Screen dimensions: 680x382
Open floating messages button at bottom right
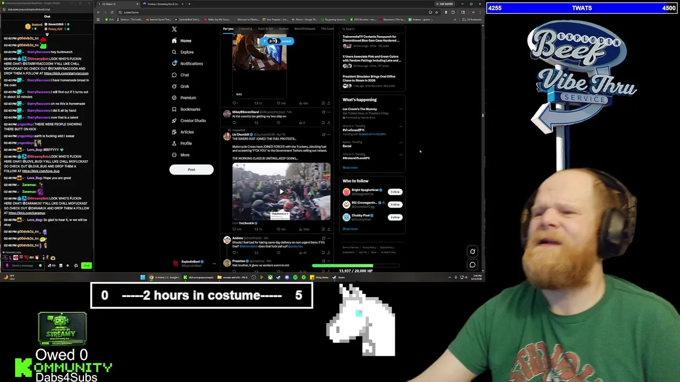click(x=472, y=265)
